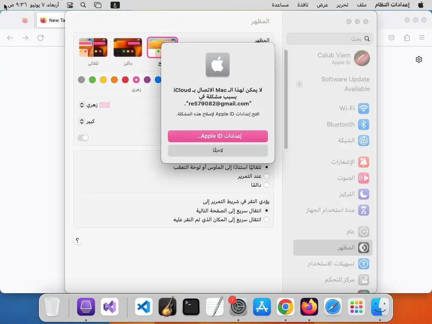Open the Arabic input source menu
This screenshot has width=432, height=324.
115,5
